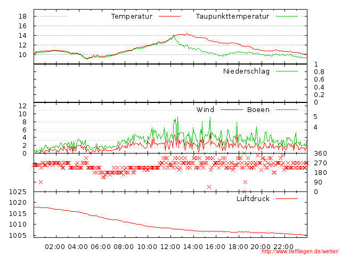Click the 1020 pressure axis value
Image resolution: width=341 pixels, height=256 pixels.
click(18, 203)
